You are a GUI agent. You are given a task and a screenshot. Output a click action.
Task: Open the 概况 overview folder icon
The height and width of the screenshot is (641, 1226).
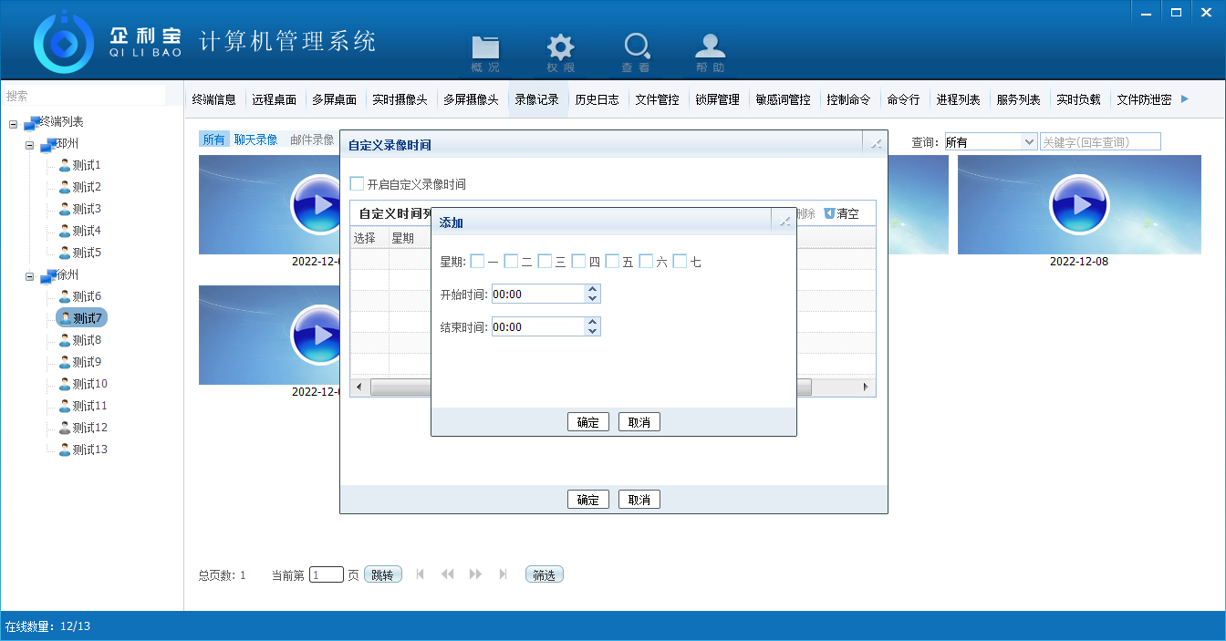[485, 47]
